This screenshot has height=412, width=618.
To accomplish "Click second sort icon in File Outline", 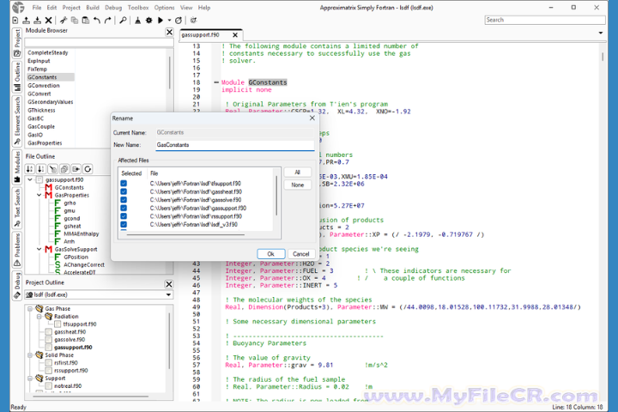I will coord(41,169).
